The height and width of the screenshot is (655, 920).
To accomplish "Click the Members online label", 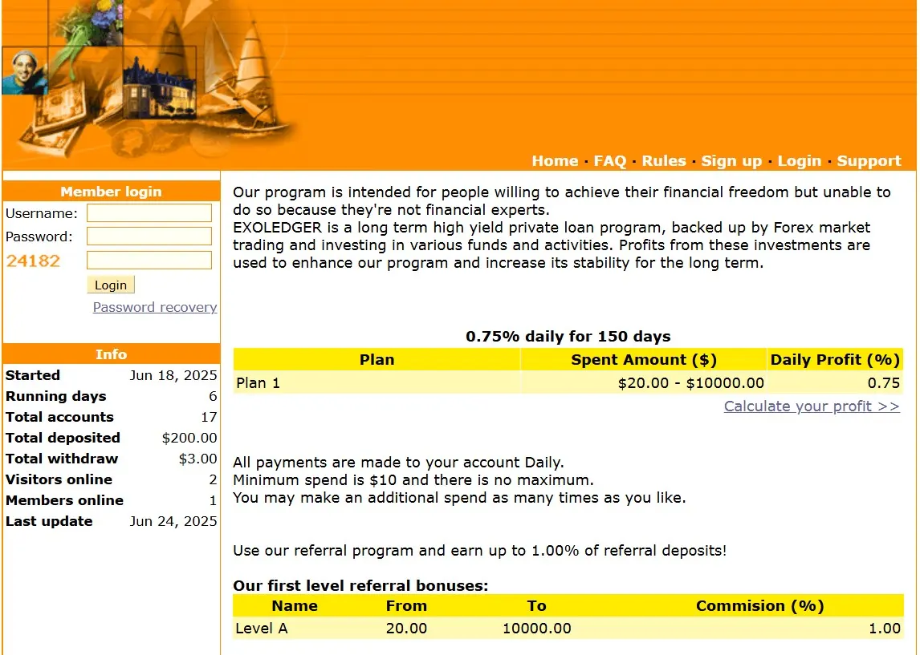I will 64,500.
